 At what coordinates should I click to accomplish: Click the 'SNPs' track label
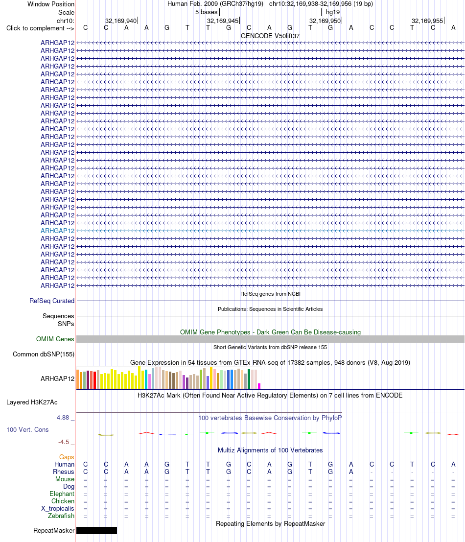click(66, 324)
